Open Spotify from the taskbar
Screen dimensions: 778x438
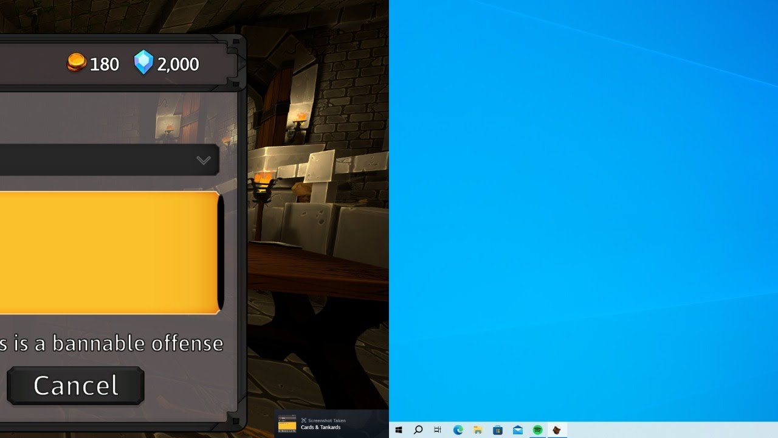[x=538, y=430]
